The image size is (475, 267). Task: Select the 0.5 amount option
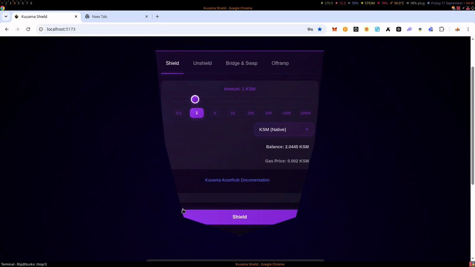point(179,113)
